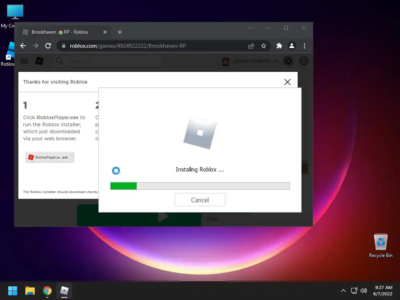The width and height of the screenshot is (400, 300).
Task: Bookmark this tab with the star icon
Action: click(264, 46)
